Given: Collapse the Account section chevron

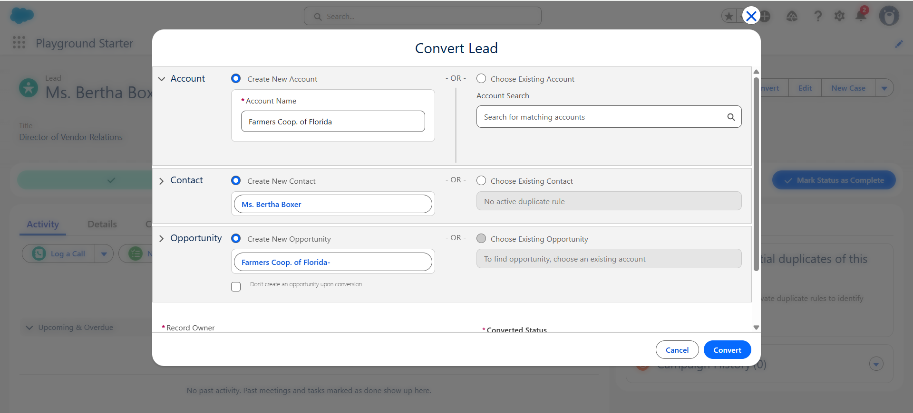Looking at the screenshot, I should coord(162,79).
